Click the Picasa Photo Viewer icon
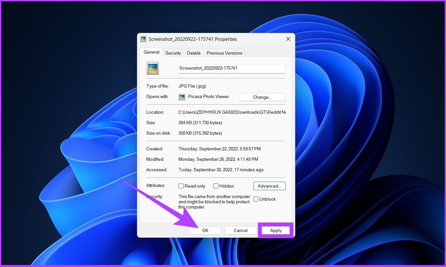The width and height of the screenshot is (446, 267). pyautogui.click(x=182, y=97)
